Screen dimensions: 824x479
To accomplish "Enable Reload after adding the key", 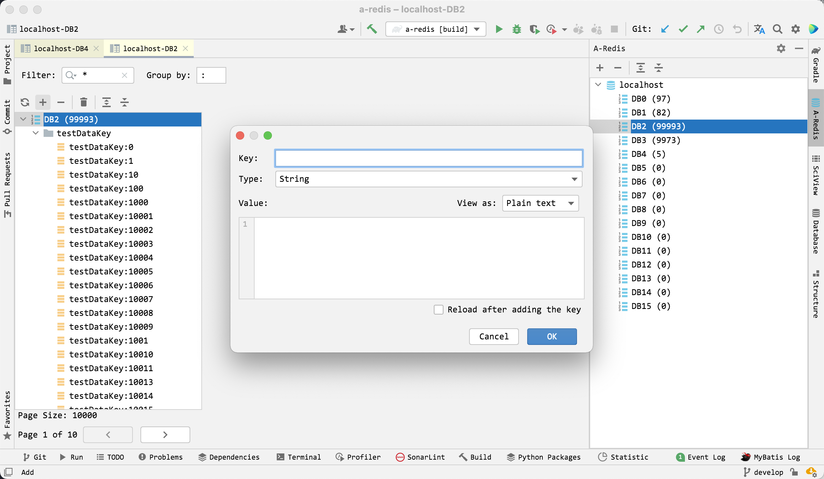I will pos(439,310).
